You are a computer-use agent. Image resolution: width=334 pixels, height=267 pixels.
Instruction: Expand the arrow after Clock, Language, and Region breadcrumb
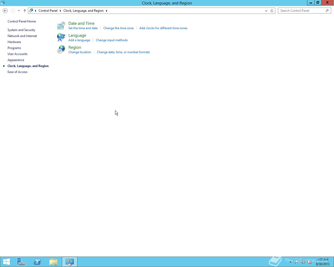click(106, 11)
